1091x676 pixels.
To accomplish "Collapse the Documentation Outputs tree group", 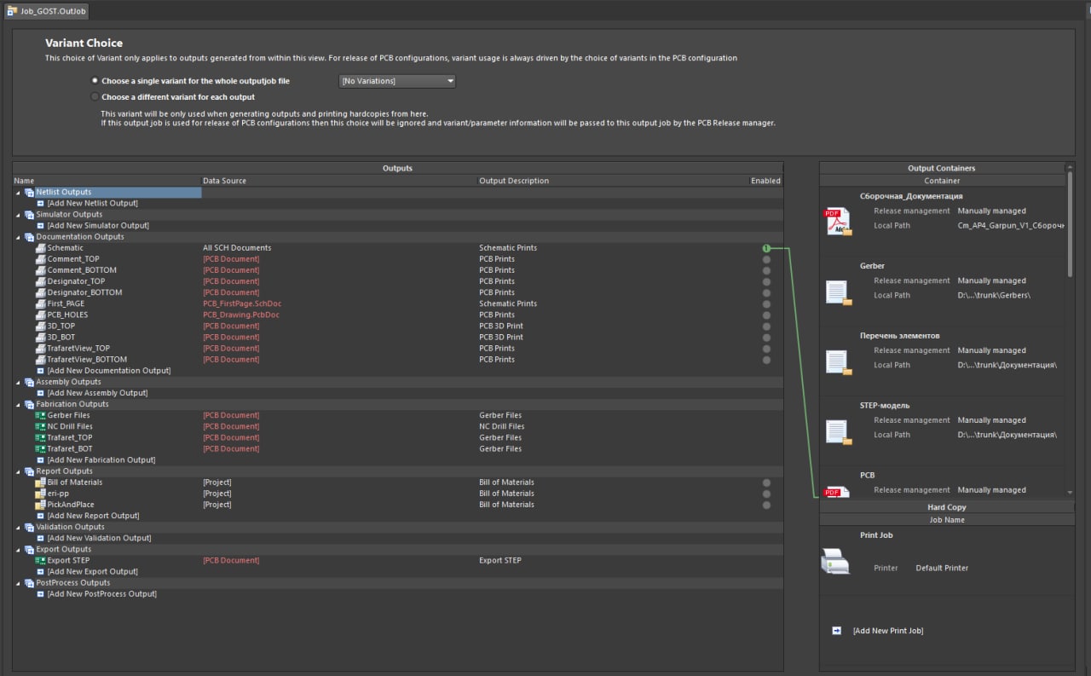I will (x=18, y=237).
